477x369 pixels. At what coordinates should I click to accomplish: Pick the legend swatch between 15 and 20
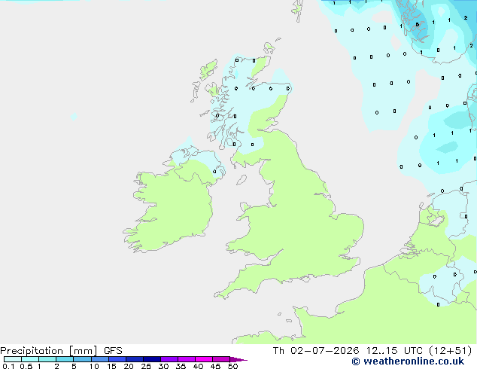point(117,359)
